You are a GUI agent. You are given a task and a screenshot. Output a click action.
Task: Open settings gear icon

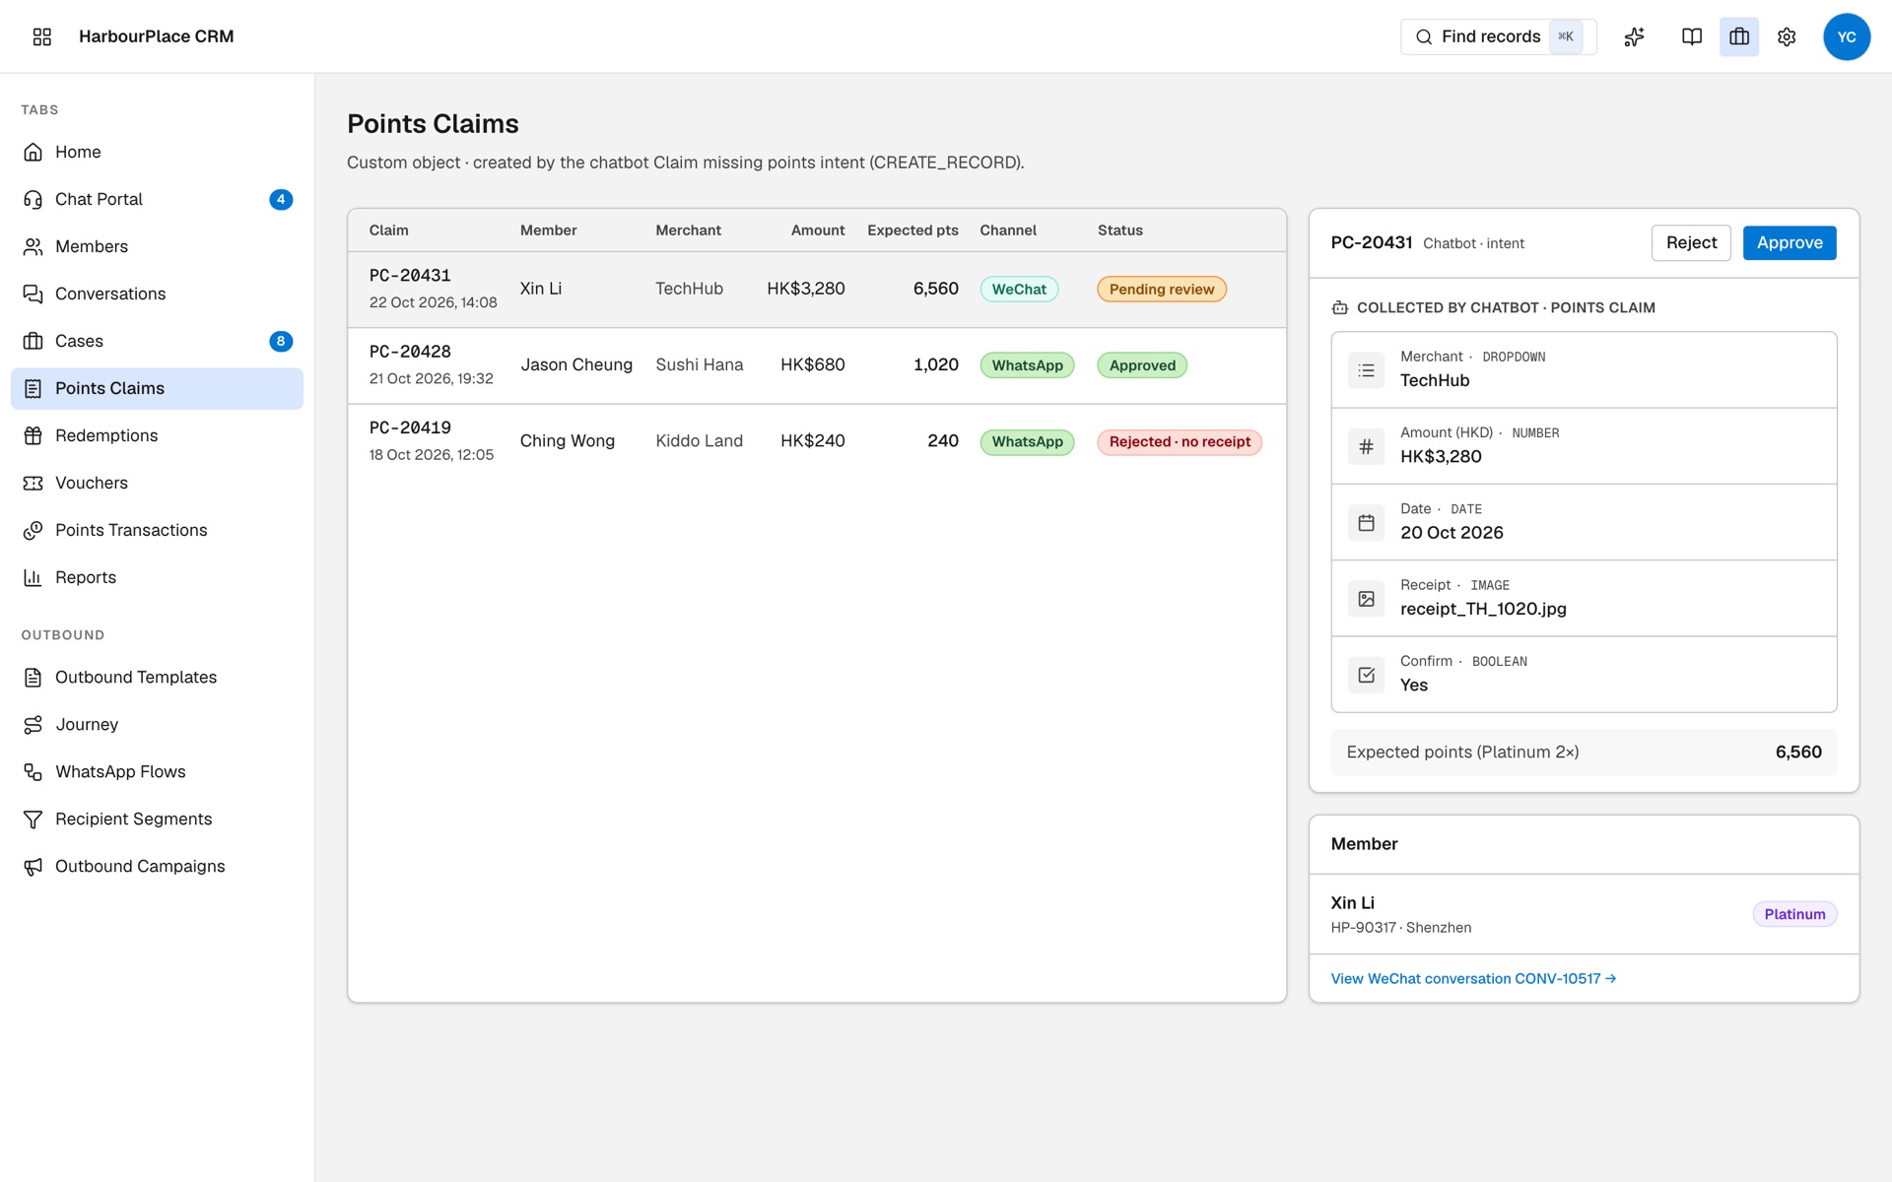pyautogui.click(x=1787, y=36)
